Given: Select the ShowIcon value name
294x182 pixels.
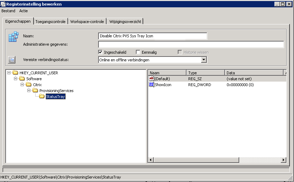Looking at the screenshot, I should [163, 85].
